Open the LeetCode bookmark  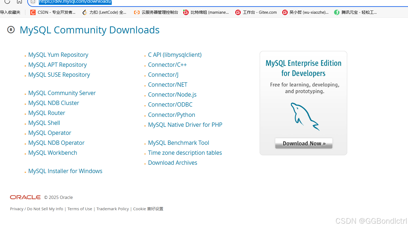pos(104,12)
